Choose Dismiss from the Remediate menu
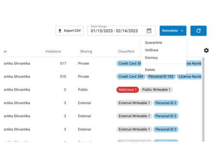 point(151,58)
